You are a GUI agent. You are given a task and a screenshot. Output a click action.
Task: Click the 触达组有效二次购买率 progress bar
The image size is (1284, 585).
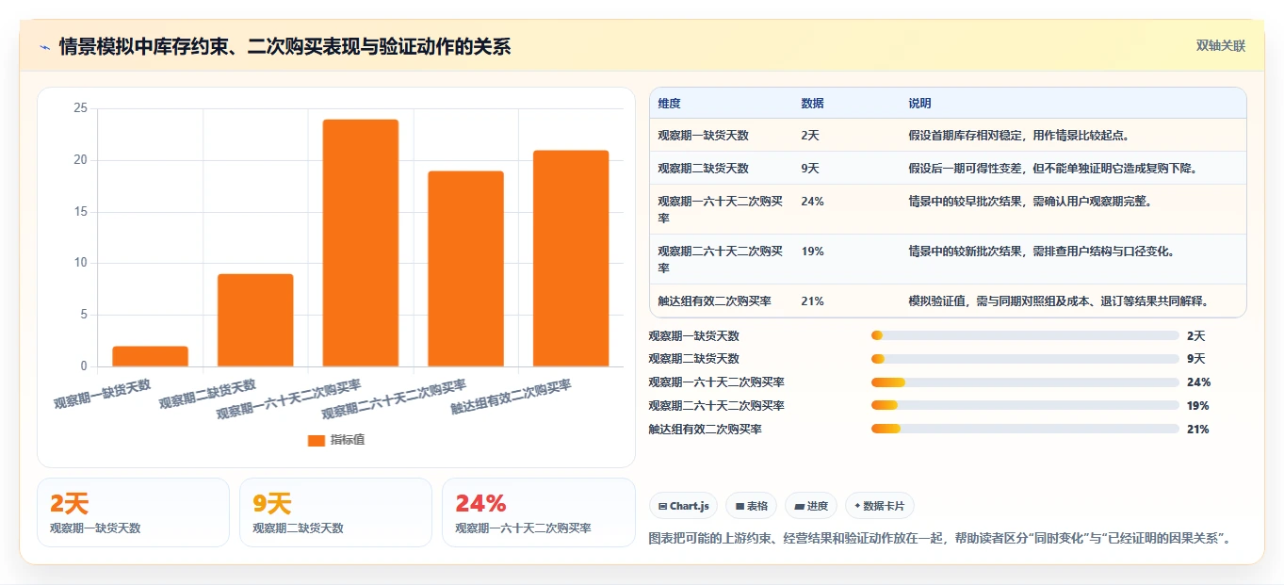click(x=1025, y=430)
